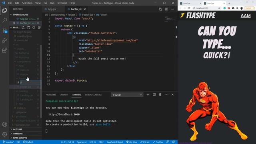Screen dimensions: 256x144
Task: Close Footer.jsx in Open Editors list
Action: [14, 23]
